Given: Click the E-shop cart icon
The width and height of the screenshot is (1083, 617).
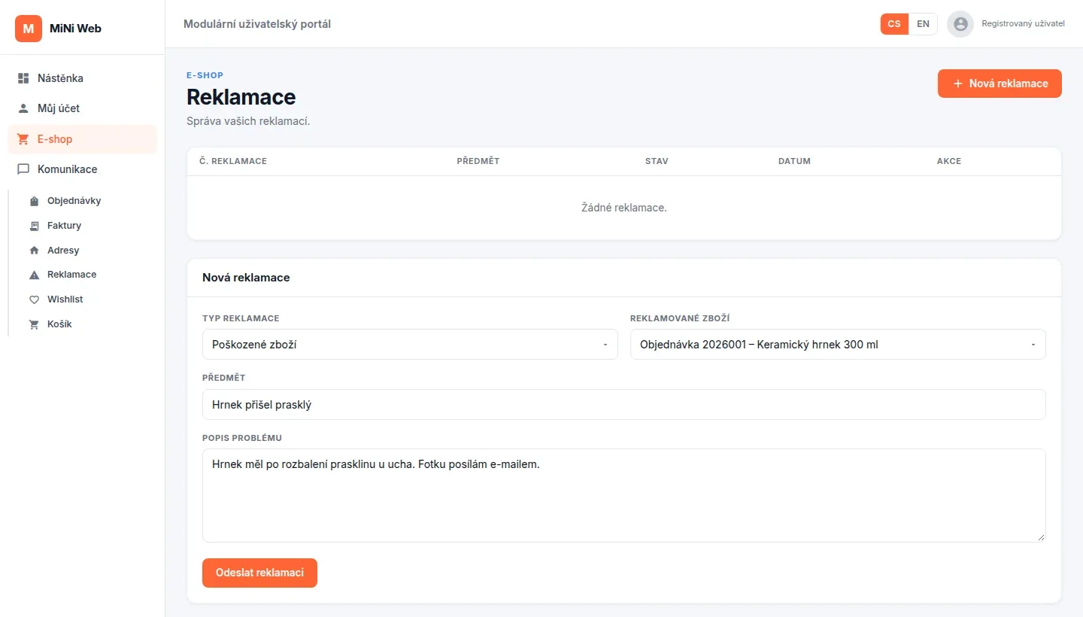Looking at the screenshot, I should pyautogui.click(x=23, y=139).
